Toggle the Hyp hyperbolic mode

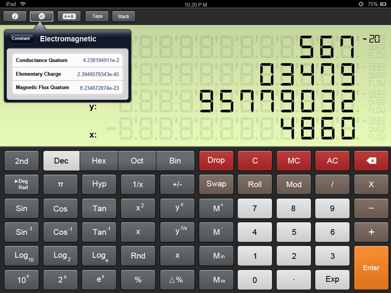click(99, 184)
